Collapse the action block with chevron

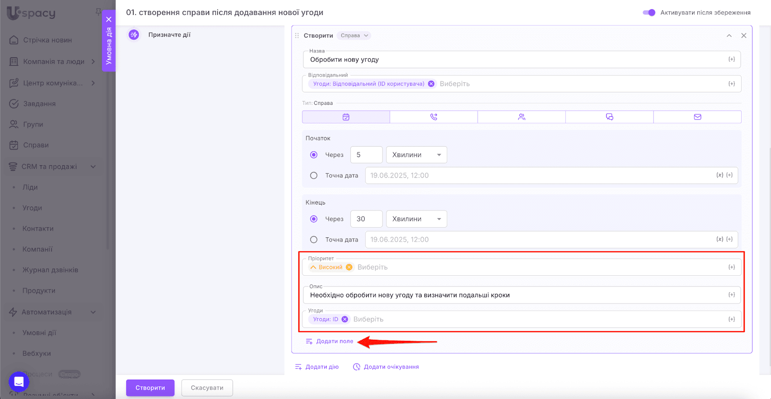[729, 36]
